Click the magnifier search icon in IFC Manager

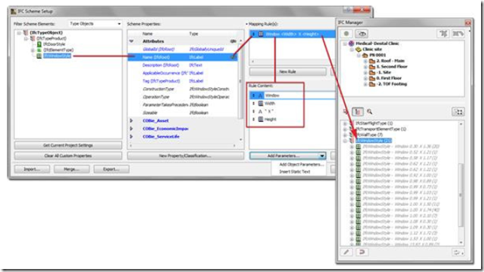pos(370,112)
